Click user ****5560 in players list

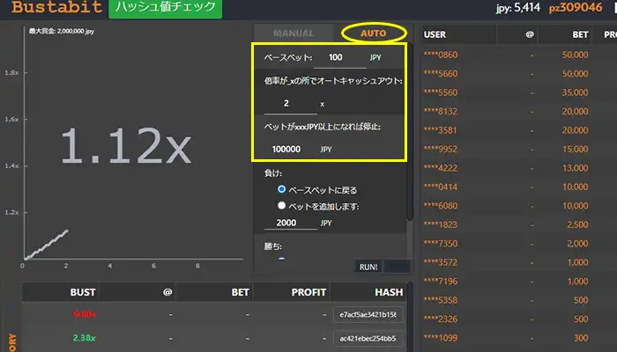coord(441,92)
